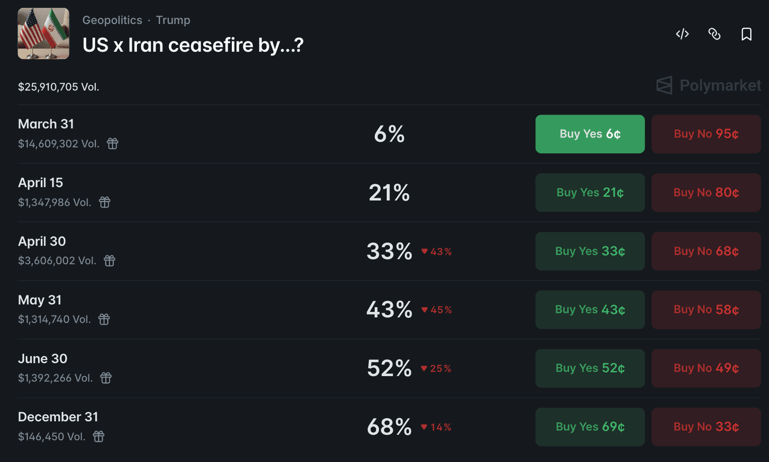Open the Geopolitics category link

[112, 20]
